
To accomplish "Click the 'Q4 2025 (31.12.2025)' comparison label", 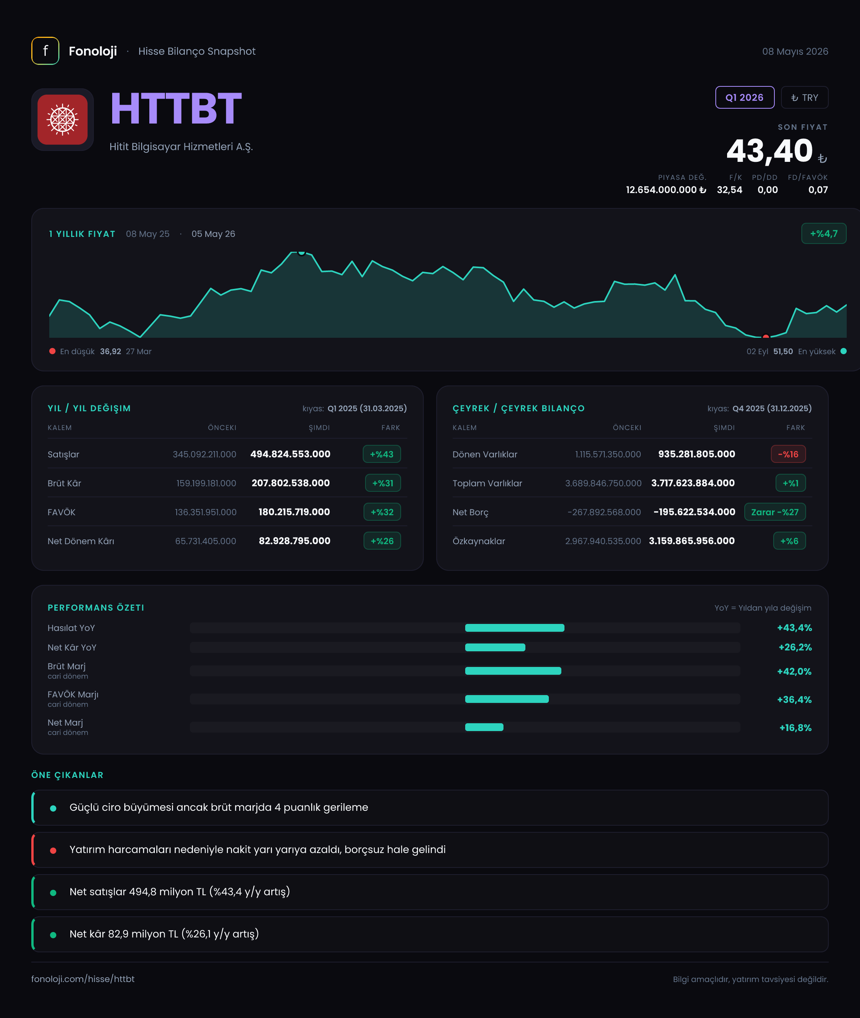I will tap(772, 408).
